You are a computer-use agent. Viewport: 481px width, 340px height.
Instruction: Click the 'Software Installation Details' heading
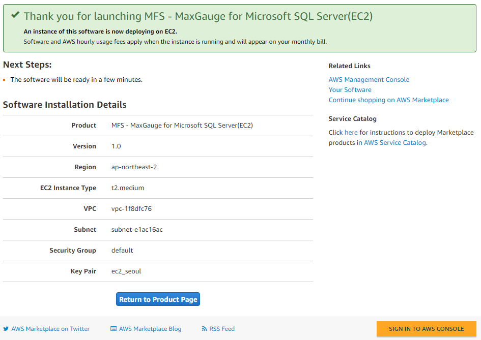(x=65, y=105)
